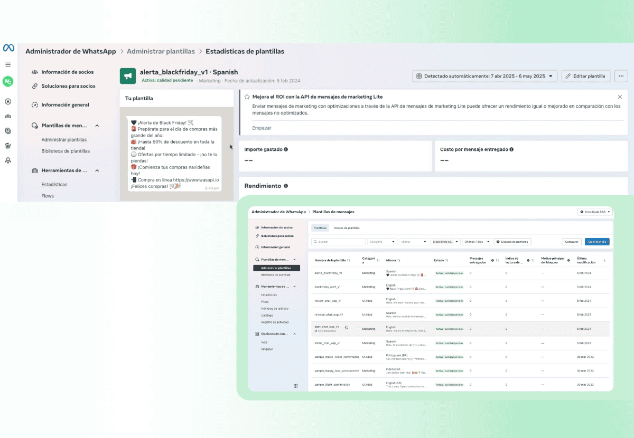The image size is (634, 438).
Task: Click the compass icon in the left rail
Action: (8, 101)
